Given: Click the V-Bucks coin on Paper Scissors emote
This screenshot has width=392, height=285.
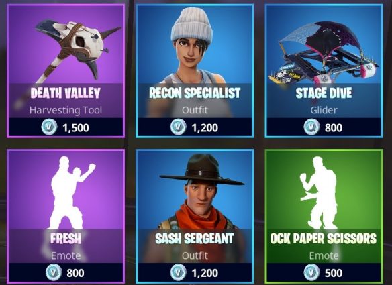Looking at the screenshot, I should pos(311,272).
